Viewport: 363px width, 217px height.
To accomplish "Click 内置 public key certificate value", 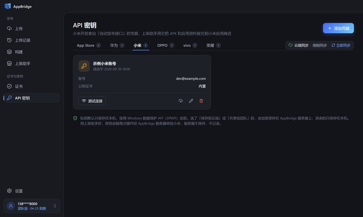I will pos(202,86).
